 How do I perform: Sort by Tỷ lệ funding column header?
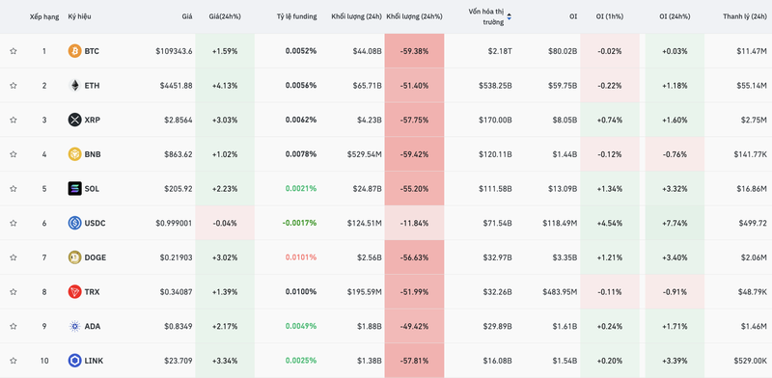point(296,16)
